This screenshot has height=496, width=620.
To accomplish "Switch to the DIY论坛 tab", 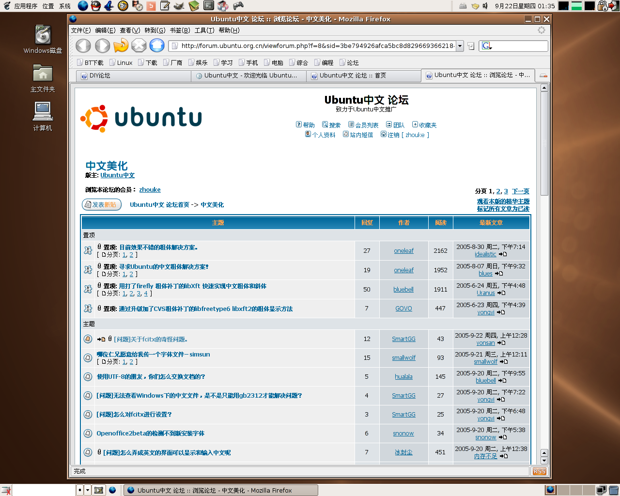I will (134, 76).
